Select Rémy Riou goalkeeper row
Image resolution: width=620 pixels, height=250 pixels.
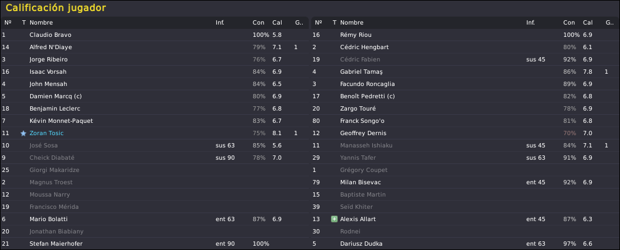pos(465,34)
